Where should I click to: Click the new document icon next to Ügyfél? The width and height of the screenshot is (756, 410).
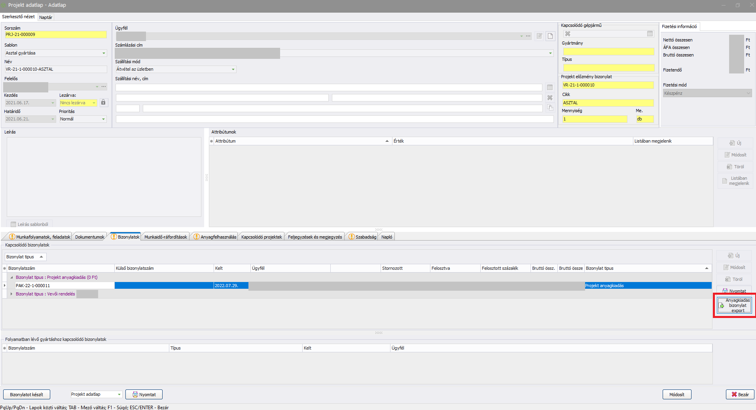tap(550, 36)
